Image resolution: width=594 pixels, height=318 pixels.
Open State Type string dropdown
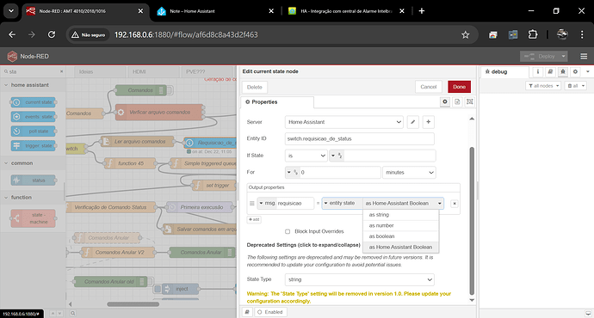point(360,279)
